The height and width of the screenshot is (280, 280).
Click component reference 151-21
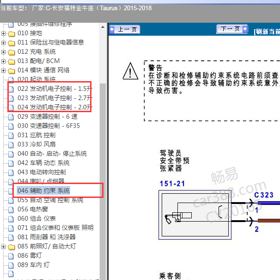click(172, 184)
